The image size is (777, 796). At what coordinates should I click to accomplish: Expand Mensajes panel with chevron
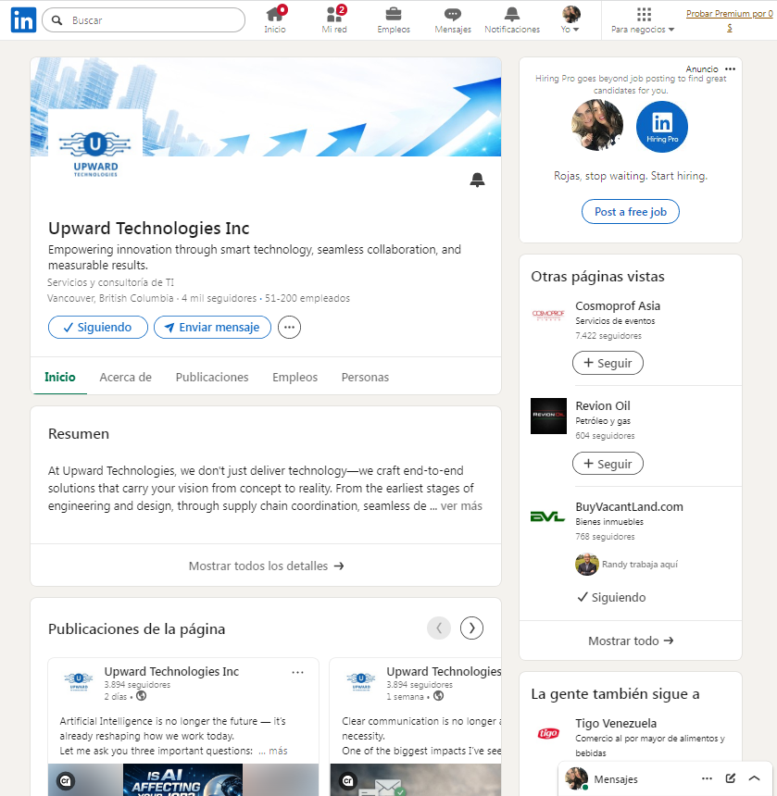coord(754,778)
